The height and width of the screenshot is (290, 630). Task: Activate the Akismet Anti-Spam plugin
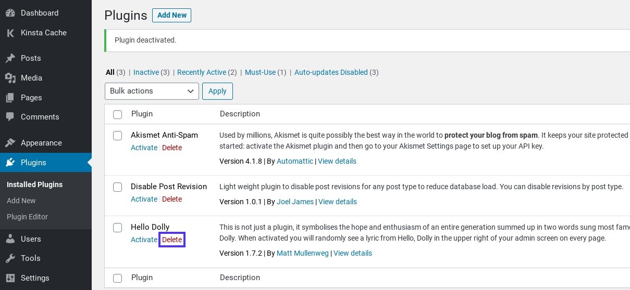(x=144, y=148)
